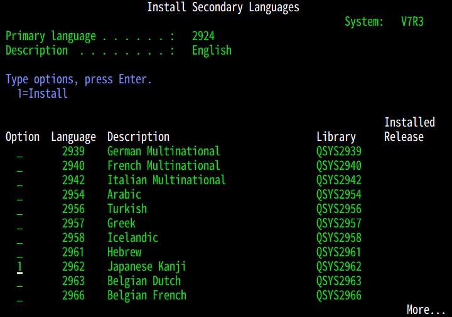Click library name QSYS2942
Image resolution: width=452 pixels, height=317 pixels.
[339, 180]
